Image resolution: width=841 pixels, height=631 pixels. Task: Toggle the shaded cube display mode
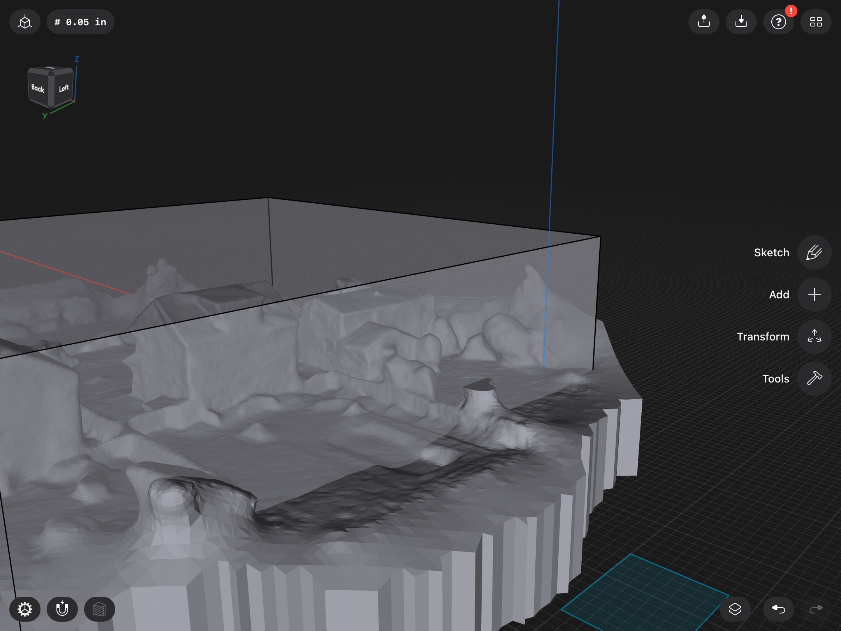pos(99,609)
